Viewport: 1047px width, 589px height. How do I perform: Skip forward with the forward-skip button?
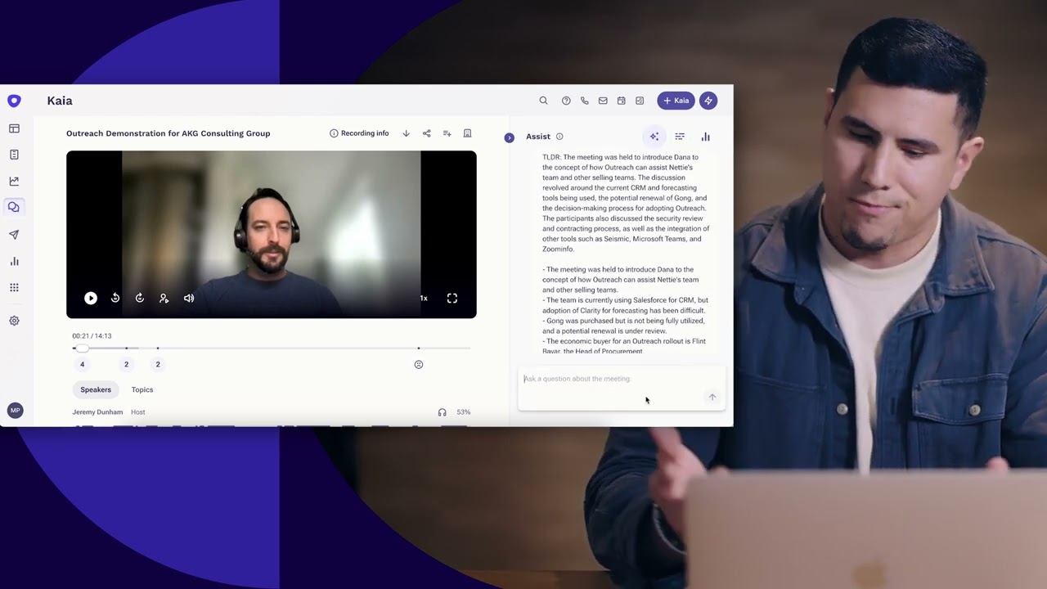140,299
